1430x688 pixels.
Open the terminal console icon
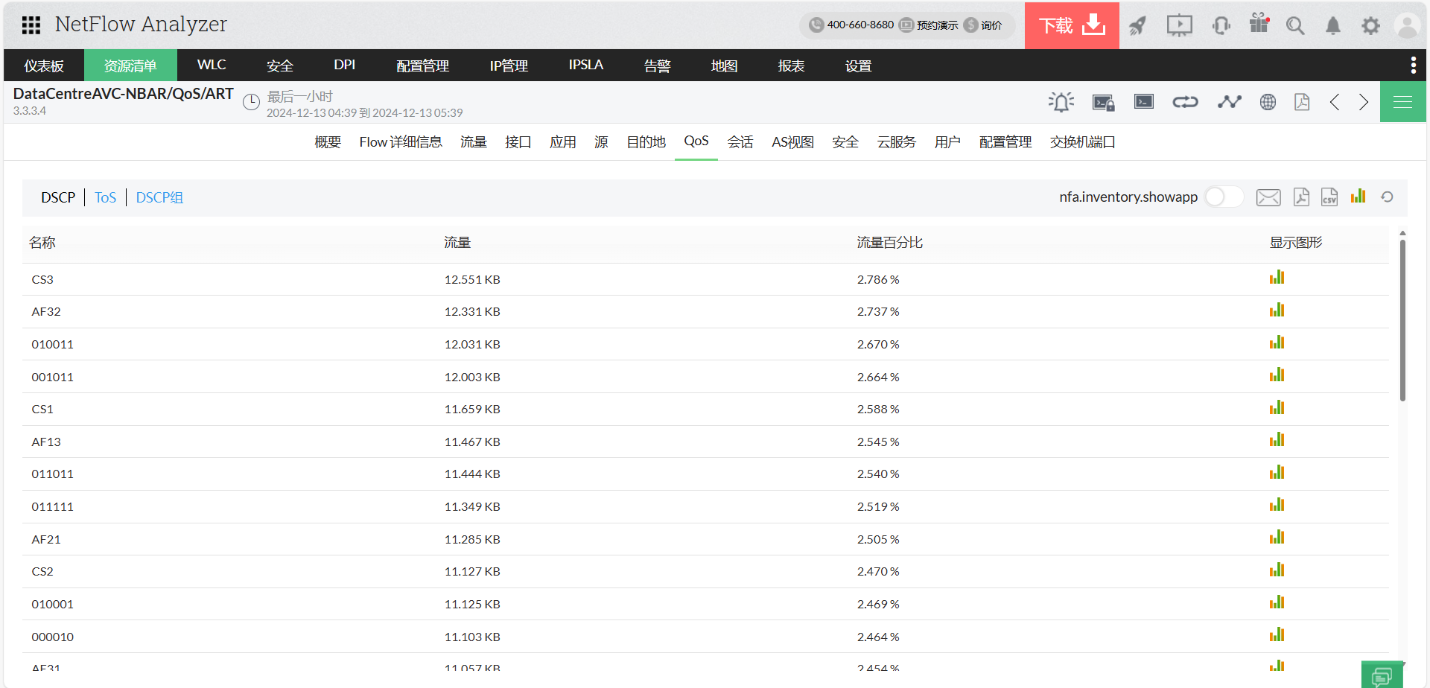point(1143,102)
